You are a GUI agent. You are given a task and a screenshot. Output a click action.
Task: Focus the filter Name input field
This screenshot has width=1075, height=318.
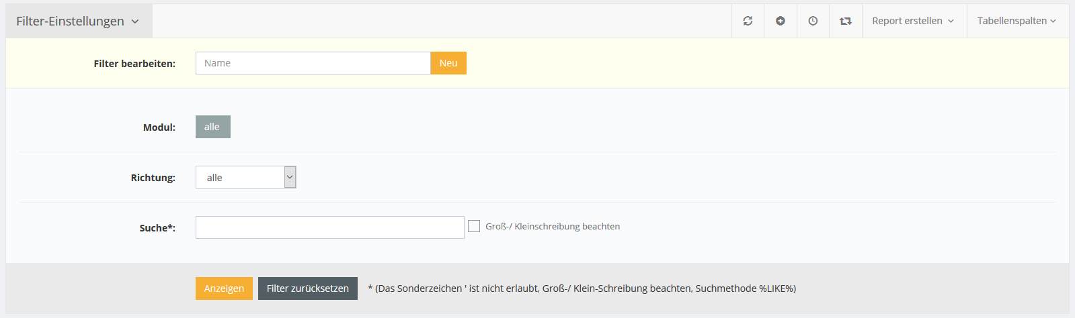(313, 63)
